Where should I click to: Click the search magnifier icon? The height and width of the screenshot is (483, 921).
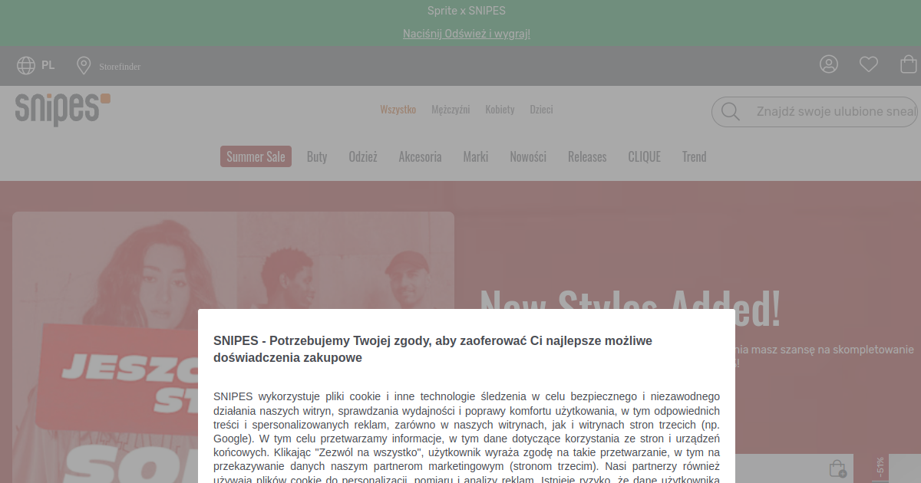pos(731,112)
